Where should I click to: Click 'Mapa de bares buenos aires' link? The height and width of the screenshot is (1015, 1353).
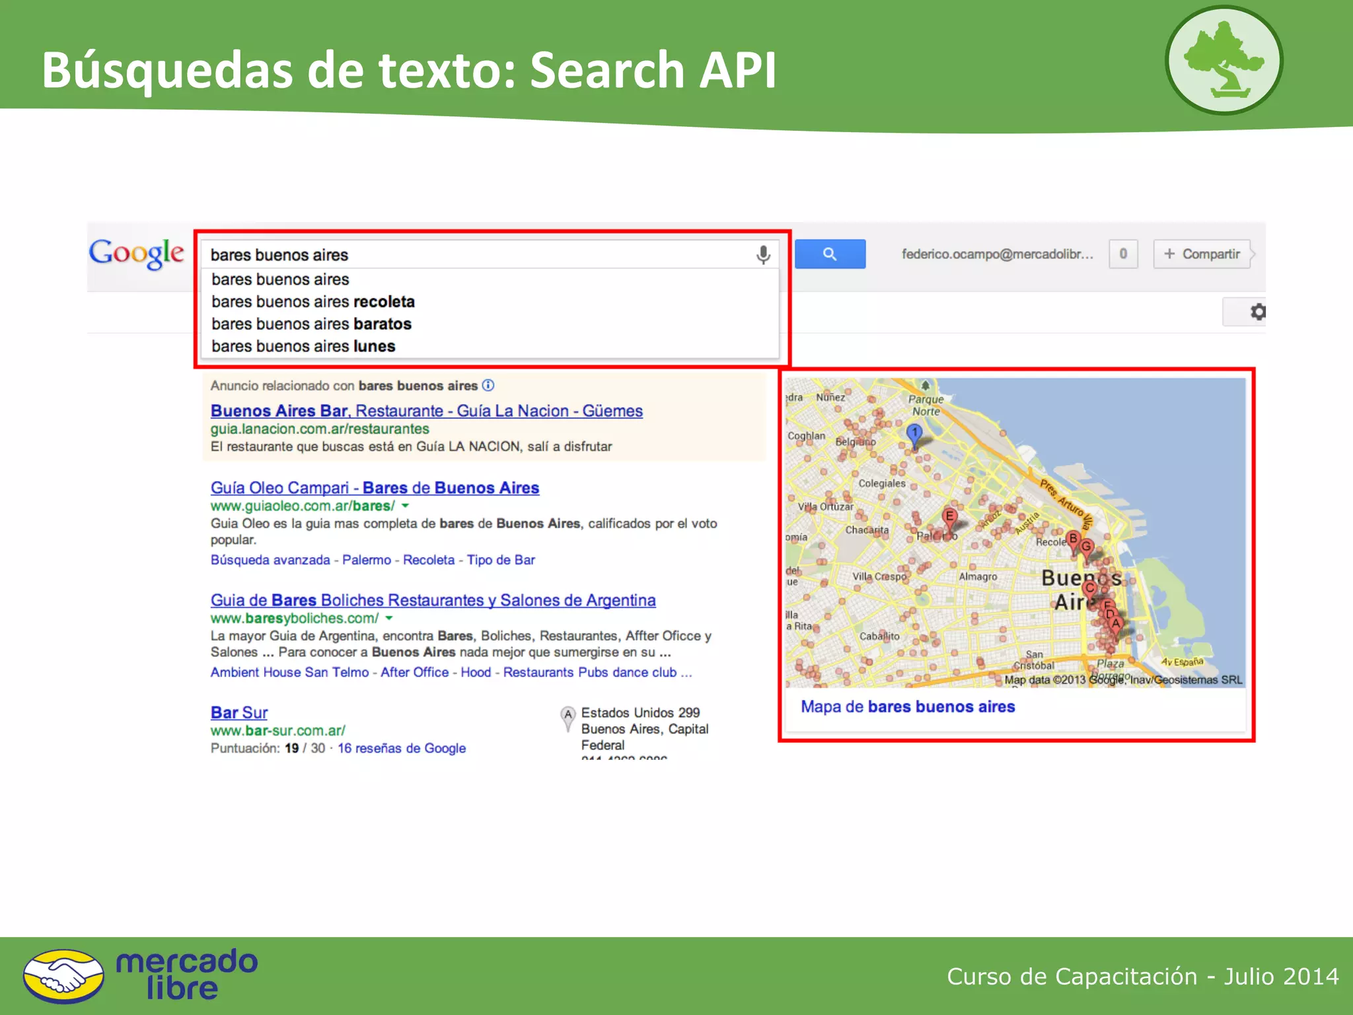[908, 707]
